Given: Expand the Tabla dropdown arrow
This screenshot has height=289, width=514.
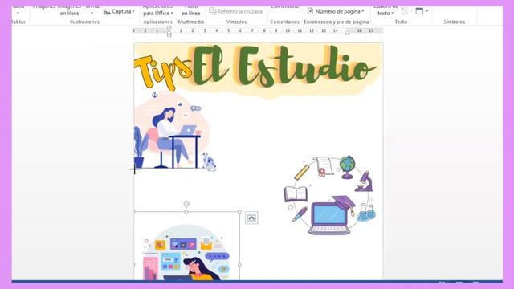Looking at the screenshot, I should coord(18,13).
